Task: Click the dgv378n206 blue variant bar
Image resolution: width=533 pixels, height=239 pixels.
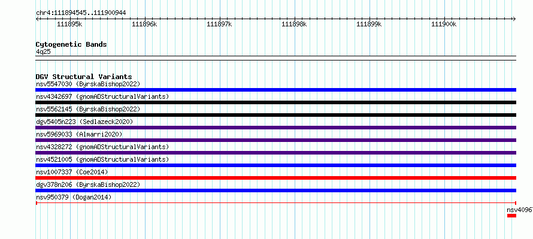Action: click(x=276, y=190)
